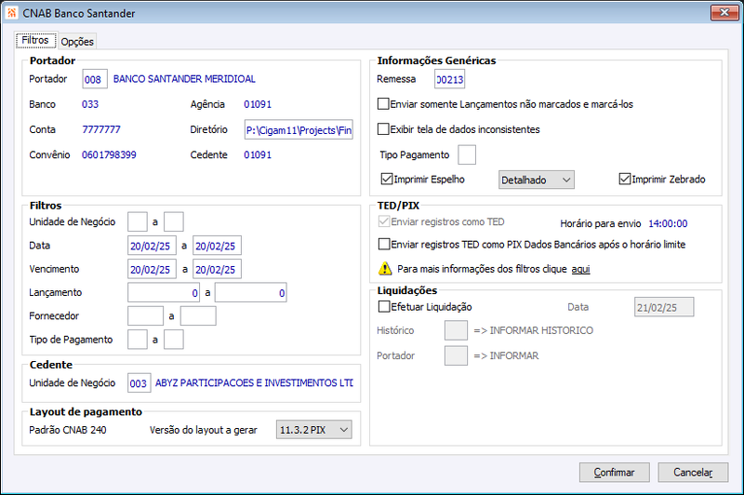Close the CNAB Banco Santander window
Screen dimensions: 744x495
(x=724, y=12)
